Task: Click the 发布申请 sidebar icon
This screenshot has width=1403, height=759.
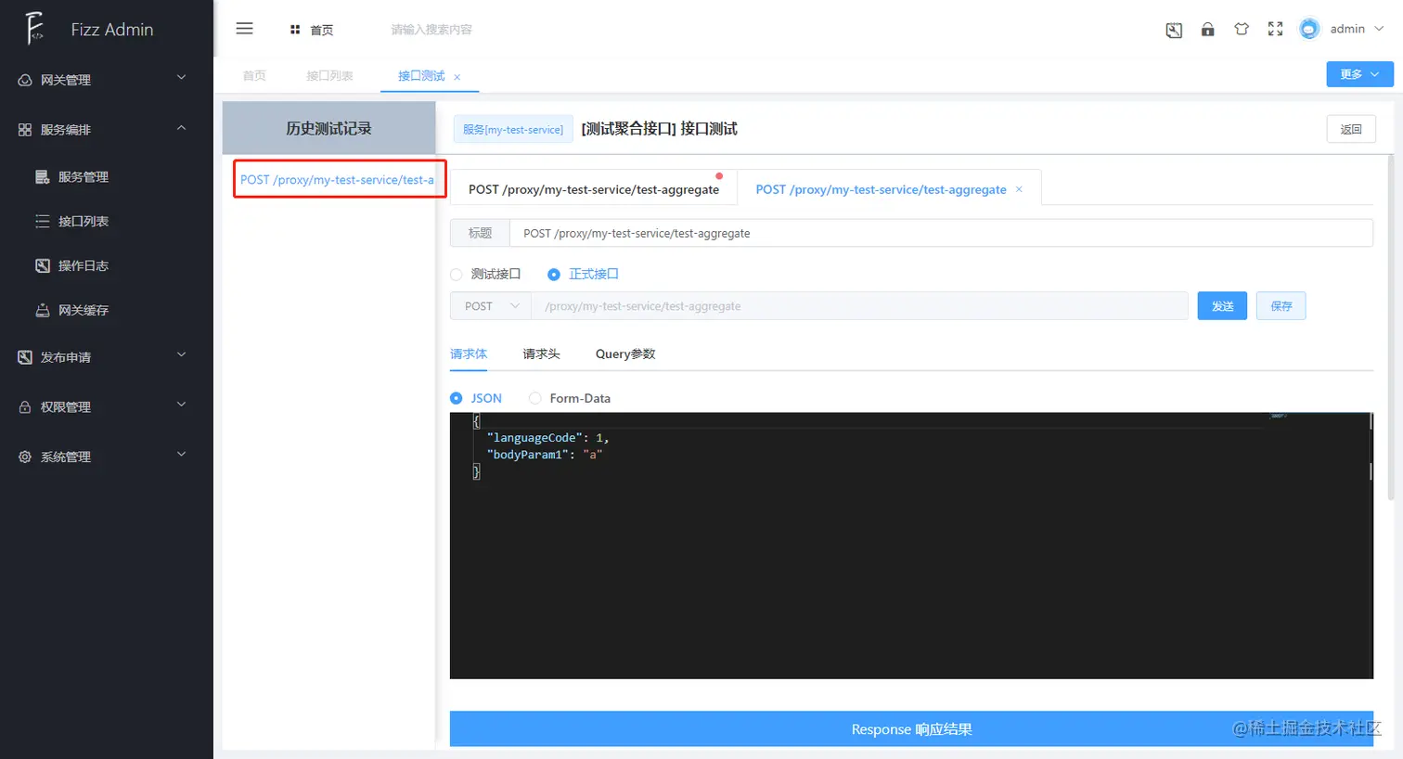Action: [x=25, y=357]
